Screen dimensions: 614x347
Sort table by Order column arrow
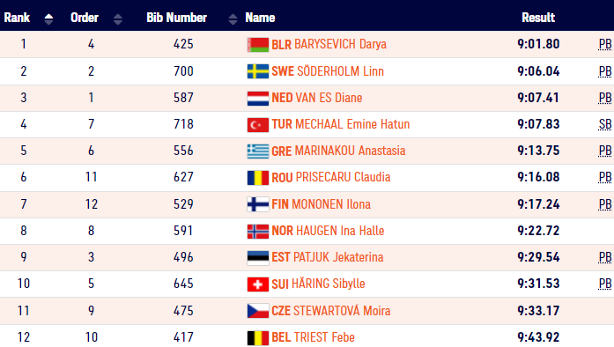tap(117, 18)
